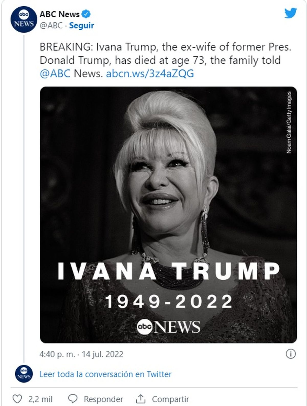307x406 pixels.
Task: Like the tweet with heart icon
Action: point(17,399)
